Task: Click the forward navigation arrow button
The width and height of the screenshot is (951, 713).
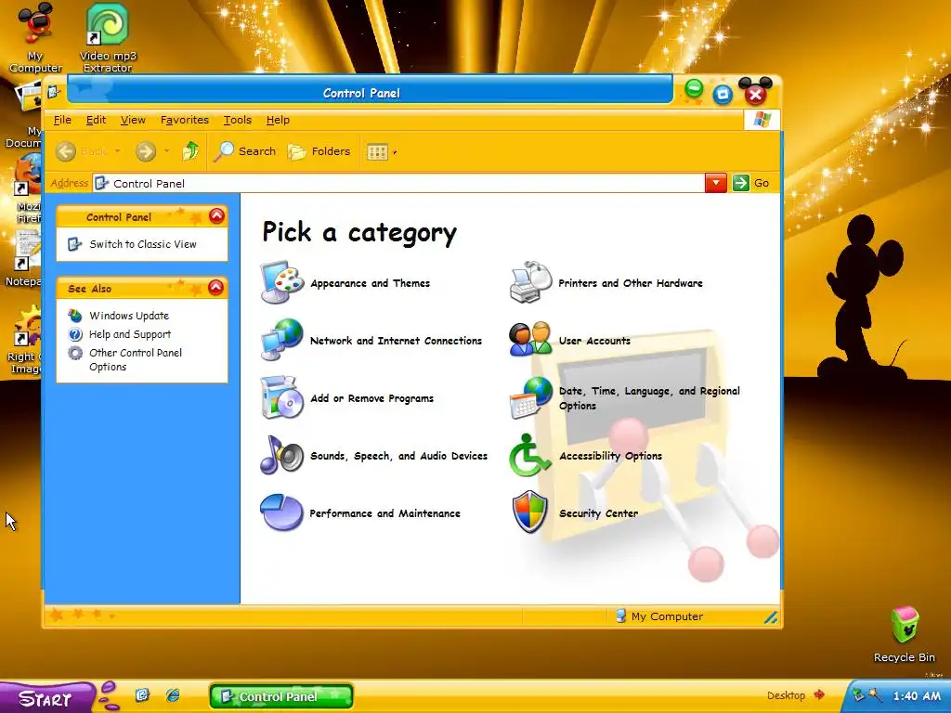Action: point(146,151)
